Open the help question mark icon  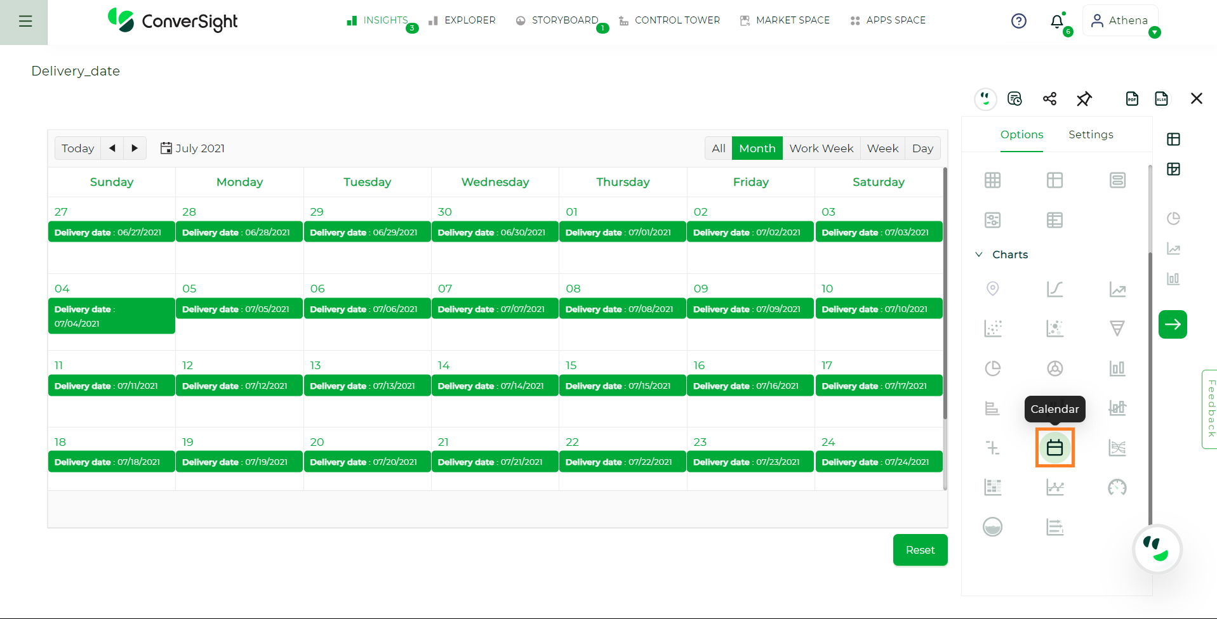[1018, 21]
